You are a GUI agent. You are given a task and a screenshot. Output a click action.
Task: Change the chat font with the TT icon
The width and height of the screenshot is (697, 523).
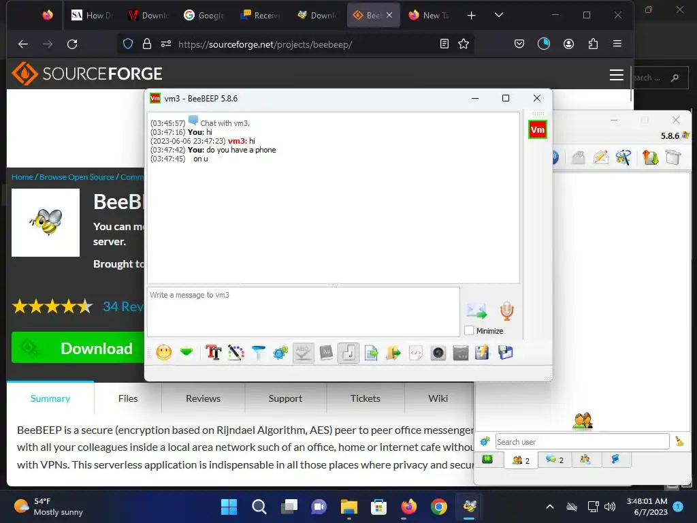pos(213,353)
